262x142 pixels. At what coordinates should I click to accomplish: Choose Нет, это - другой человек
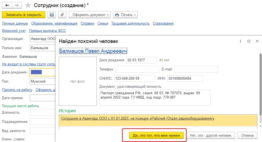point(211,135)
